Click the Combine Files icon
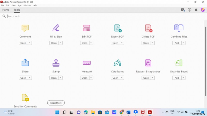 (179, 28)
